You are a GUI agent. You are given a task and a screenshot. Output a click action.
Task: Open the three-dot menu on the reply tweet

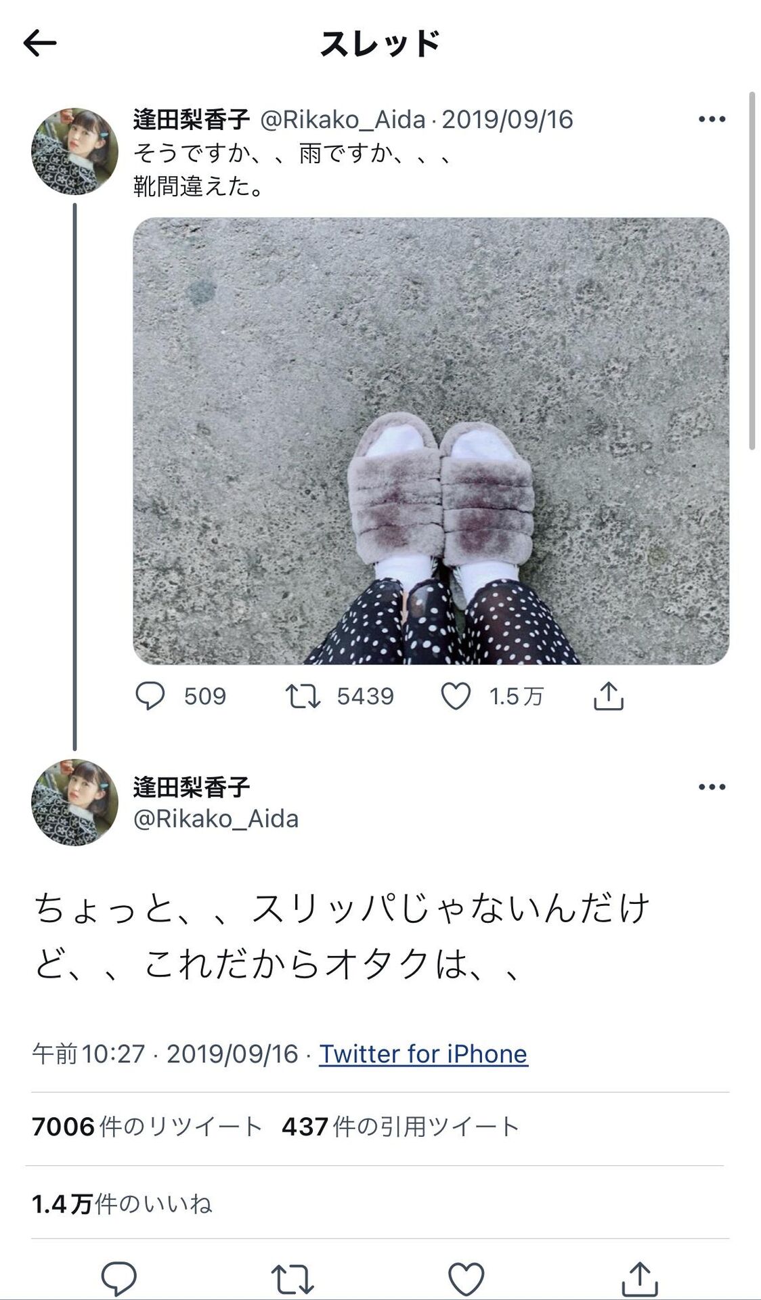pos(712,787)
